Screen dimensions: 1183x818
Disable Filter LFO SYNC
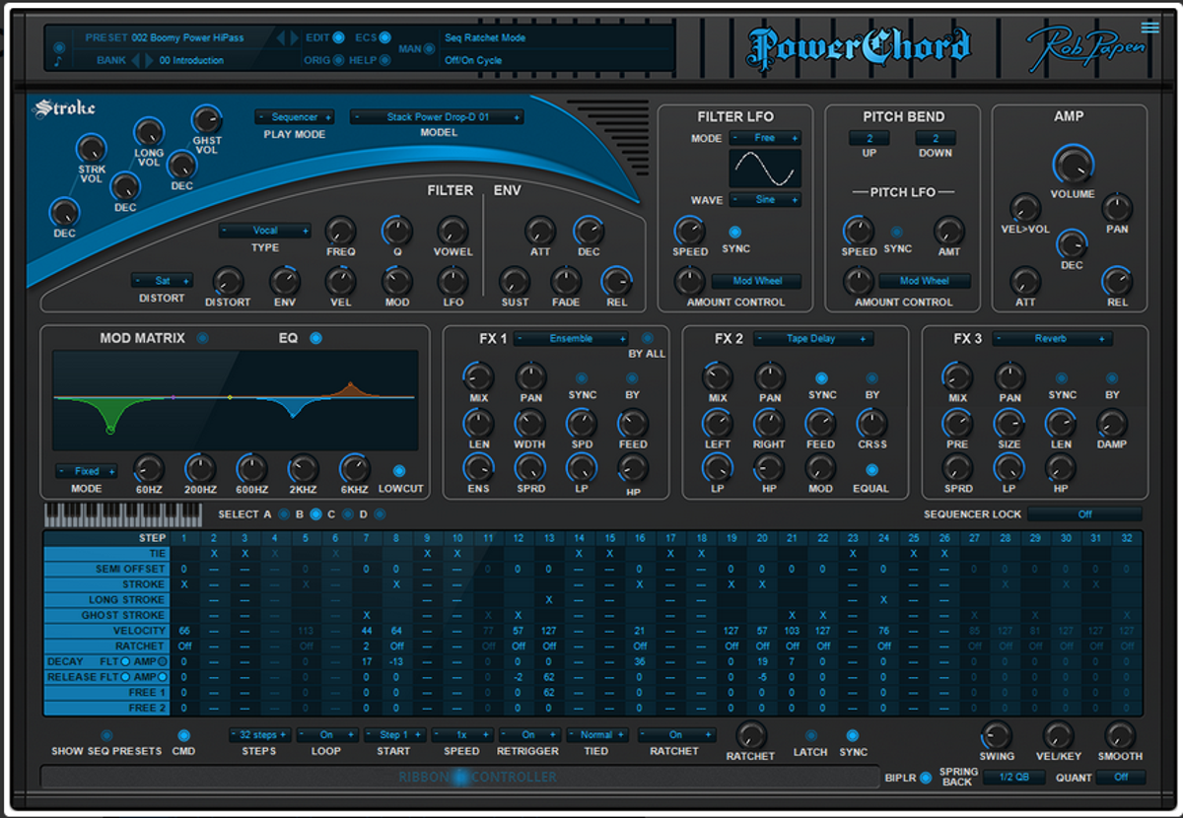tap(735, 232)
